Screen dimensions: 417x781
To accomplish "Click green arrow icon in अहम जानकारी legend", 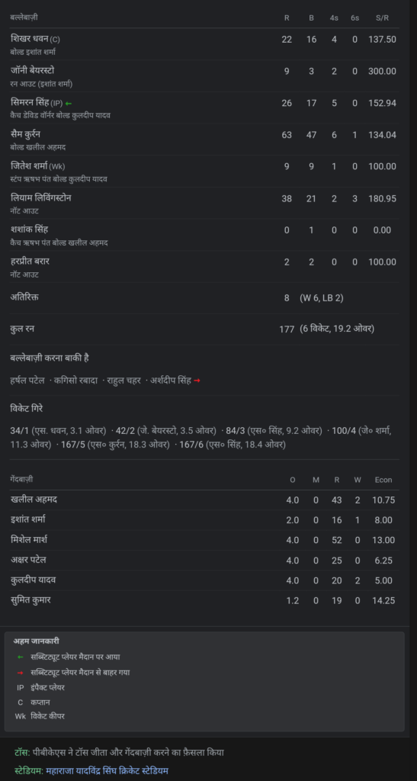I will pyautogui.click(x=21, y=657).
